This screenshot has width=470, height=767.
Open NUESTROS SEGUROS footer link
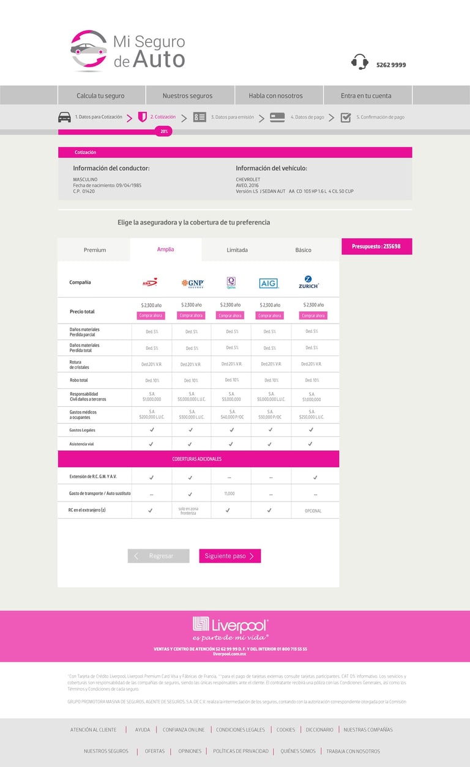pyautogui.click(x=106, y=751)
